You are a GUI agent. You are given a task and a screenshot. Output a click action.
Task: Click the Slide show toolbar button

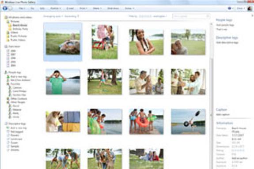pyautogui.click(x=113, y=8)
